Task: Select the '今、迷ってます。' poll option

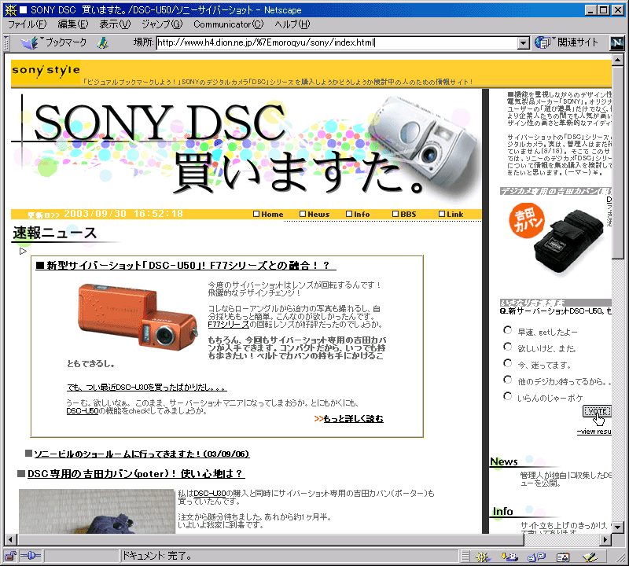Action: pyautogui.click(x=507, y=363)
